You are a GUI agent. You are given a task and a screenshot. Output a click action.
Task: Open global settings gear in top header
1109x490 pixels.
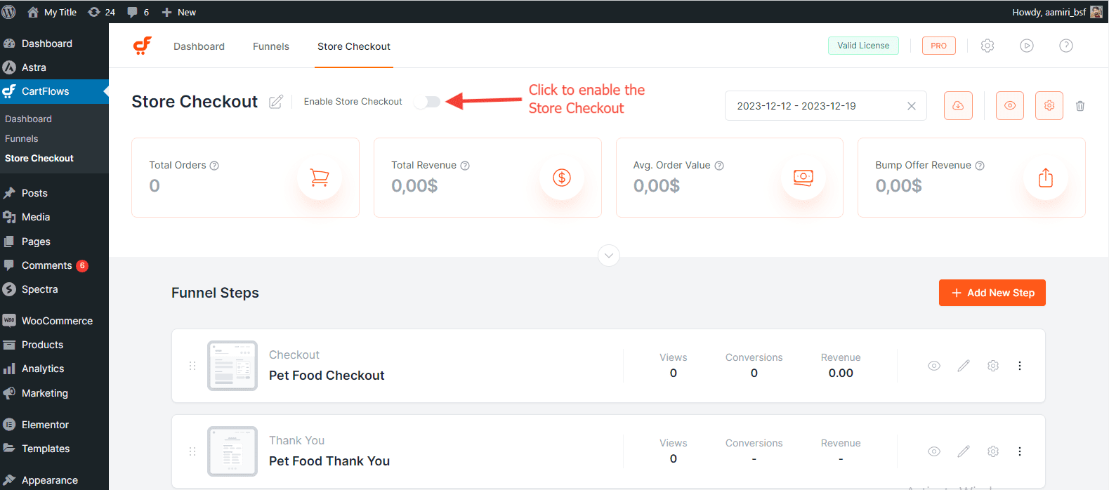(x=987, y=46)
